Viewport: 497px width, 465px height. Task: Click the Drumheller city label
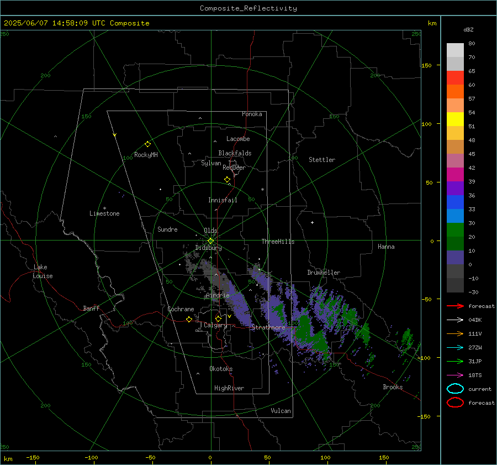point(324,273)
